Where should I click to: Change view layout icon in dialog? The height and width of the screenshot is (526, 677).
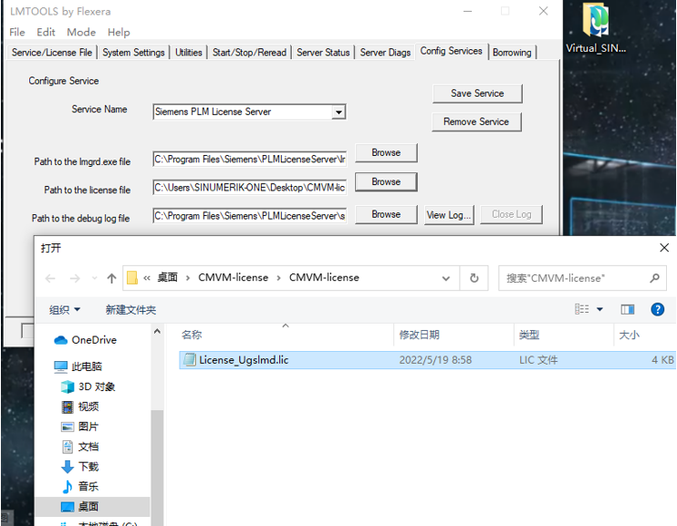[x=581, y=309]
